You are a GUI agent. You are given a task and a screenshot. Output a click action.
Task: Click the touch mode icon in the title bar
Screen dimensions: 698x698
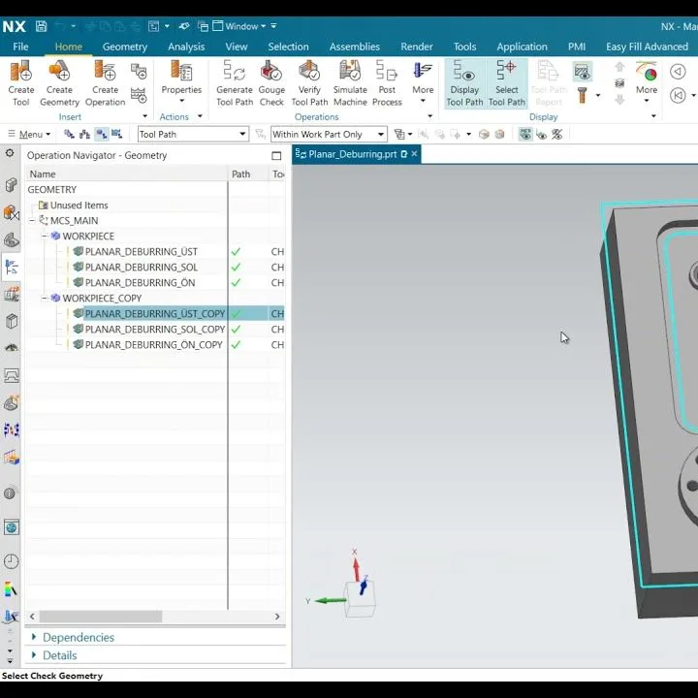click(184, 26)
